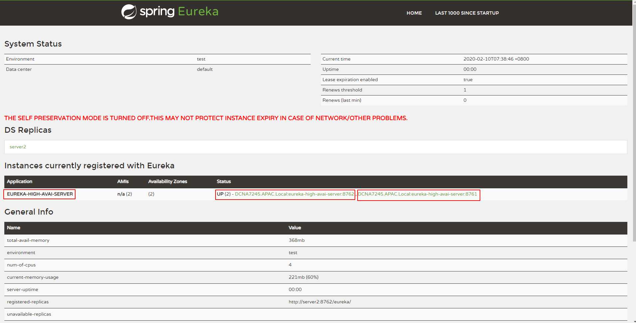The width and height of the screenshot is (636, 323).
Task: Open instance link ending in server:8762
Action: (x=294, y=194)
